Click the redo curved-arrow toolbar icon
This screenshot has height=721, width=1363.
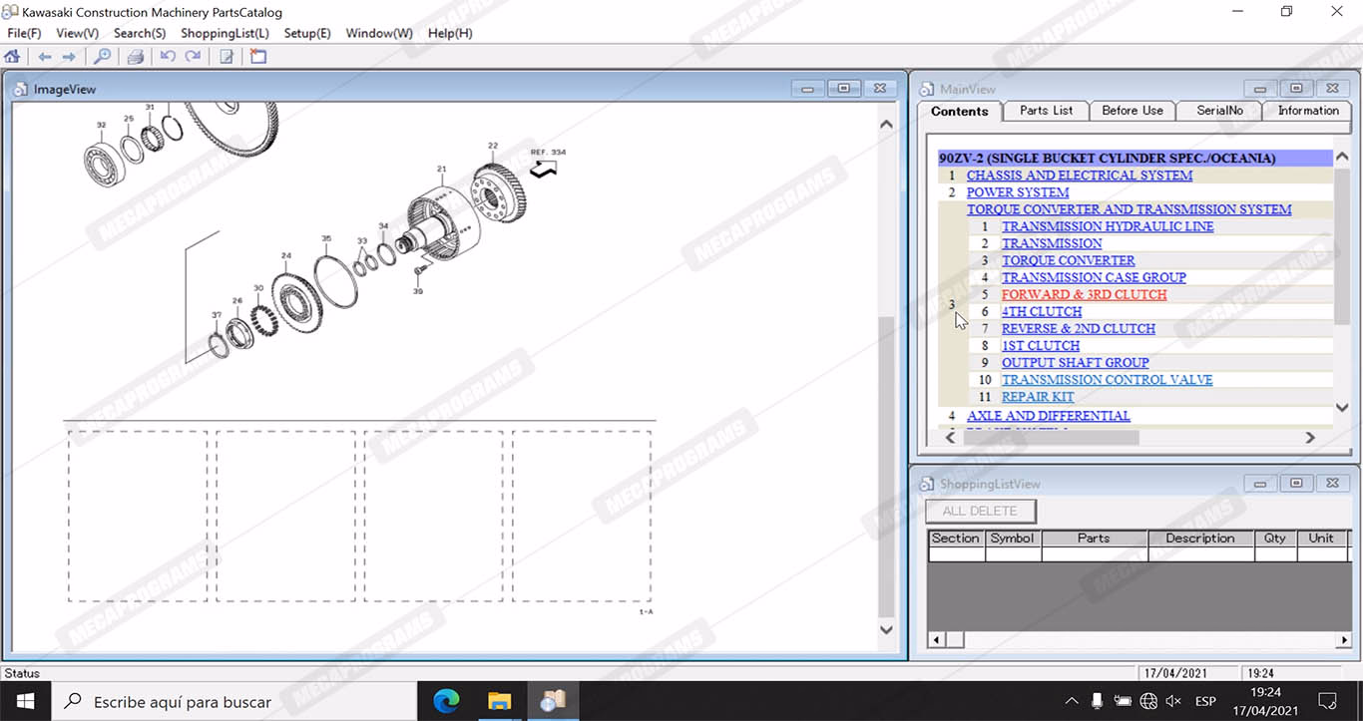tap(193, 57)
